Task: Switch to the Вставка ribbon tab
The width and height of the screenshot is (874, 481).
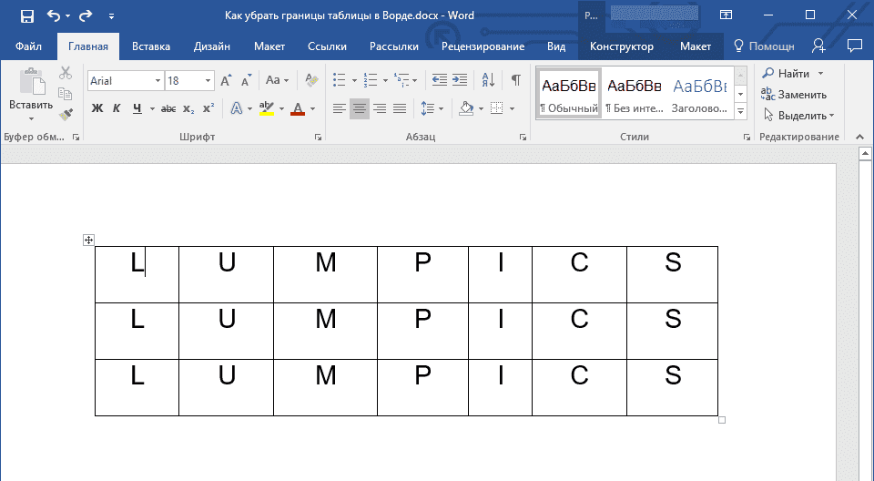Action: click(151, 46)
